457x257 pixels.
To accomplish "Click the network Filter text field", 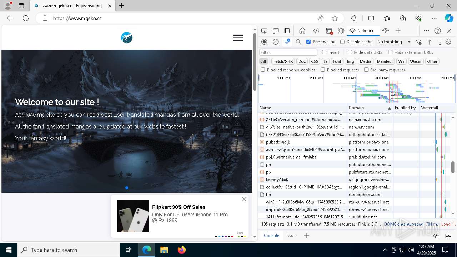I will [x=288, y=52].
